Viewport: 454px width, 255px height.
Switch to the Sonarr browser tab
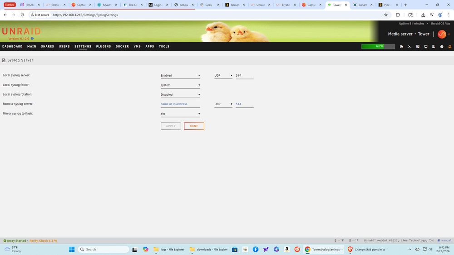[362, 5]
